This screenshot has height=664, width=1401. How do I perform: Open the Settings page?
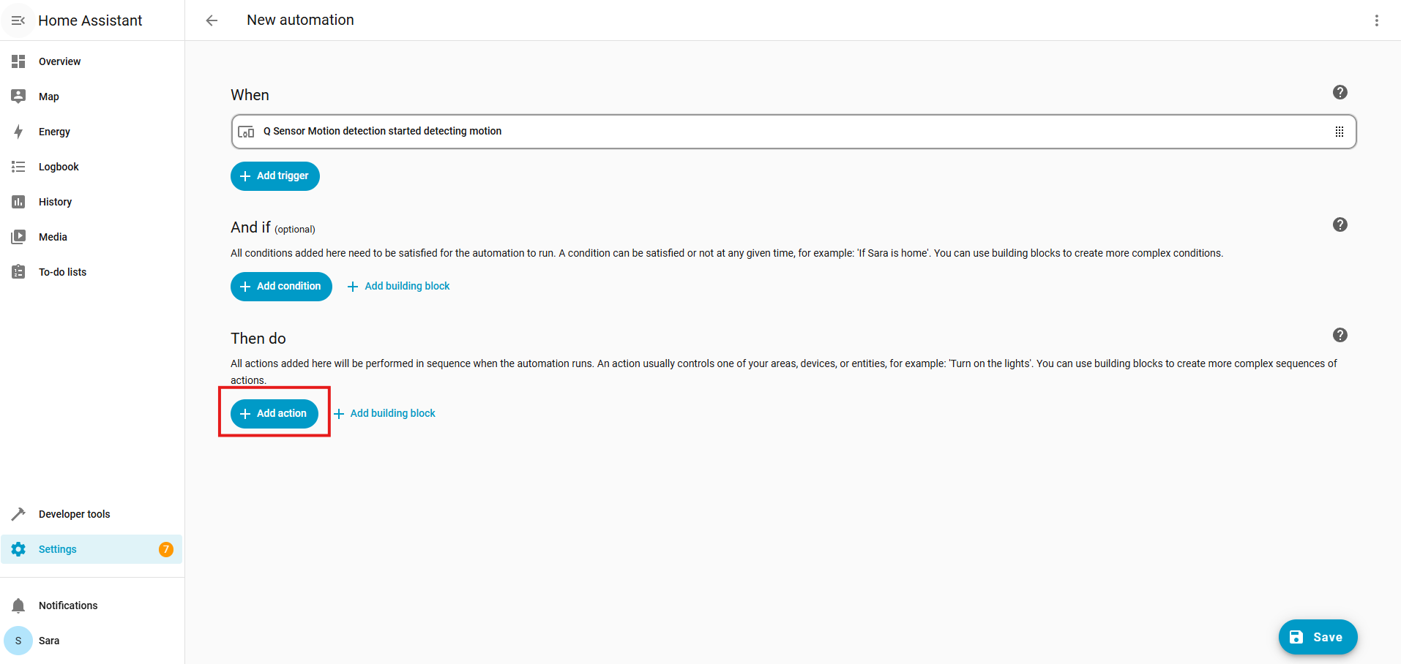click(91, 549)
